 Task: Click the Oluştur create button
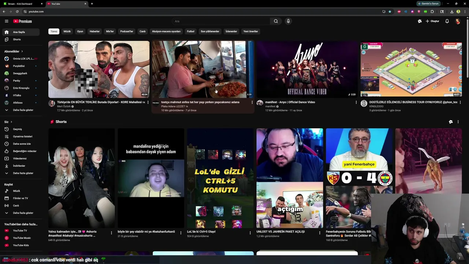pyautogui.click(x=432, y=21)
